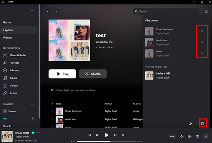Open Videos under main navigation
This screenshot has width=212, height=143.
7,37
